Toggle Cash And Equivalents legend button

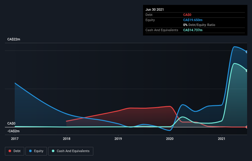(x=71, y=151)
